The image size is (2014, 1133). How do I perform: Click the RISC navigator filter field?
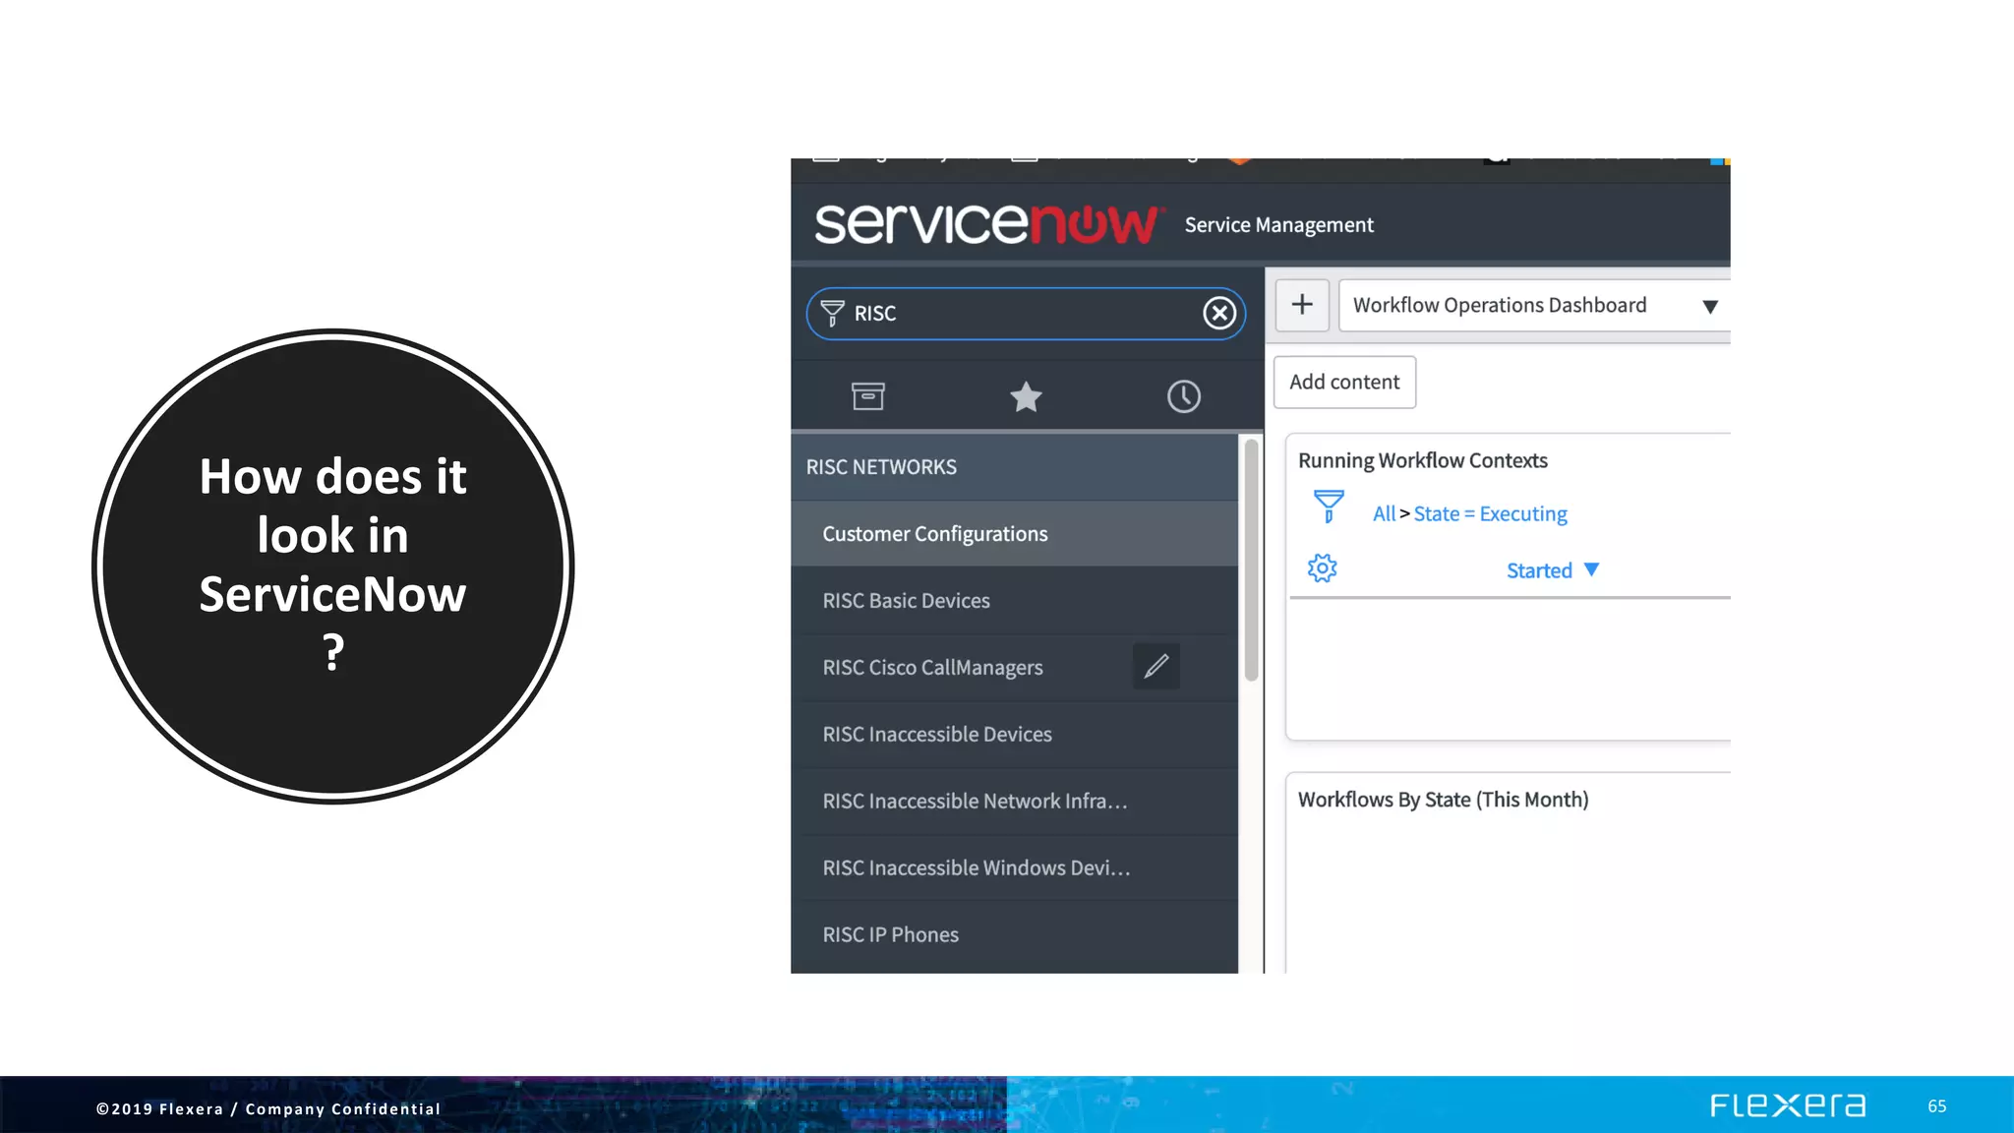coord(1026,313)
